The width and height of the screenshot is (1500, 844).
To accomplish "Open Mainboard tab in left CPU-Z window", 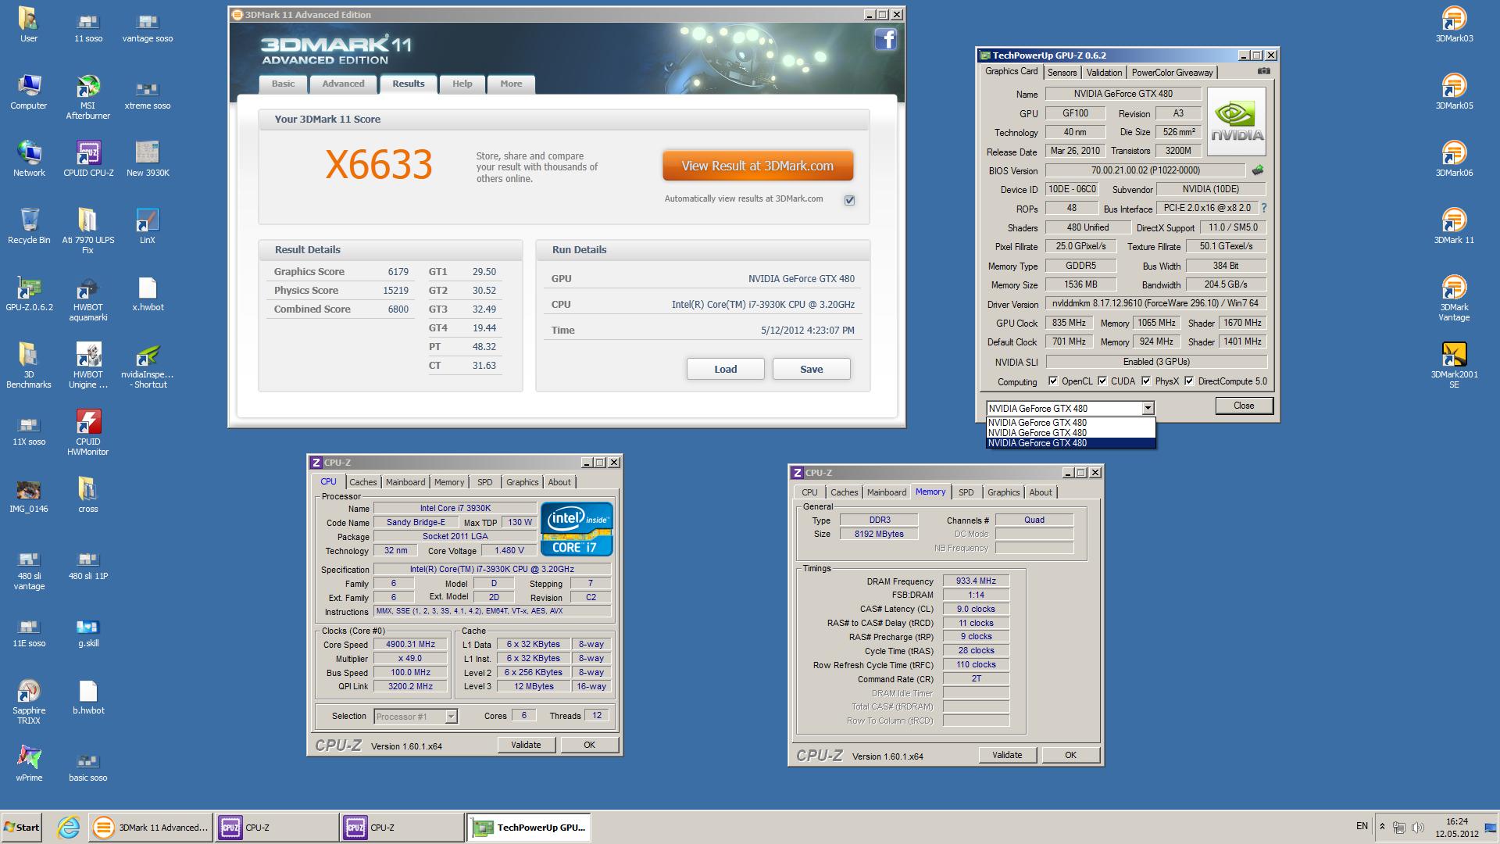I will pyautogui.click(x=405, y=482).
